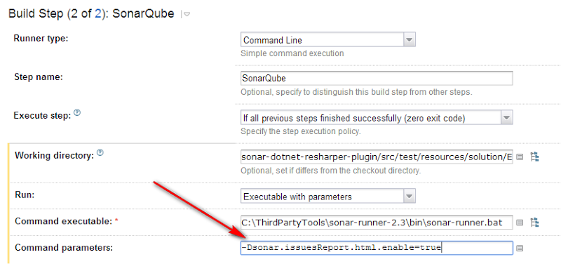Click the Command executable path field
This screenshot has height=271, width=561.
point(377,223)
